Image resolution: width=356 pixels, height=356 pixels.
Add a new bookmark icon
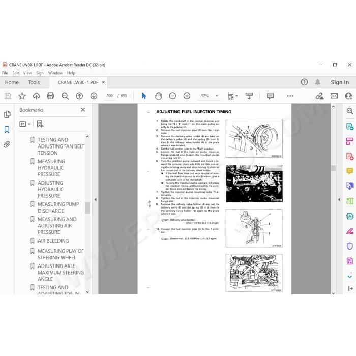point(40,124)
